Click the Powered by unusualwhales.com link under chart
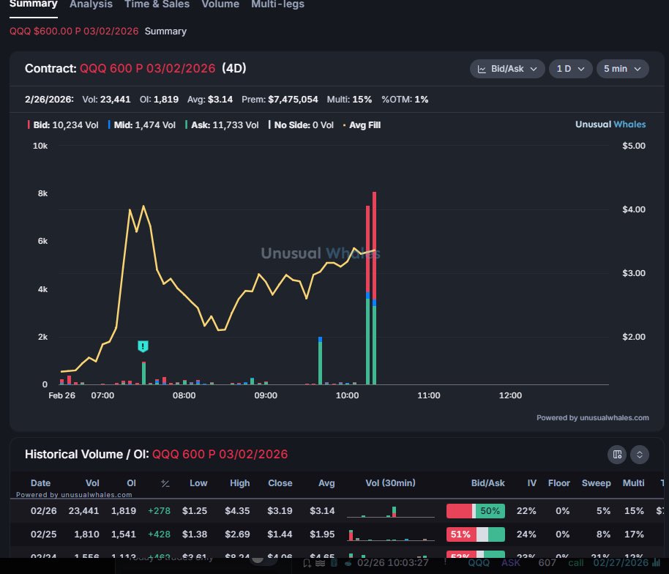The image size is (669, 574). (593, 418)
